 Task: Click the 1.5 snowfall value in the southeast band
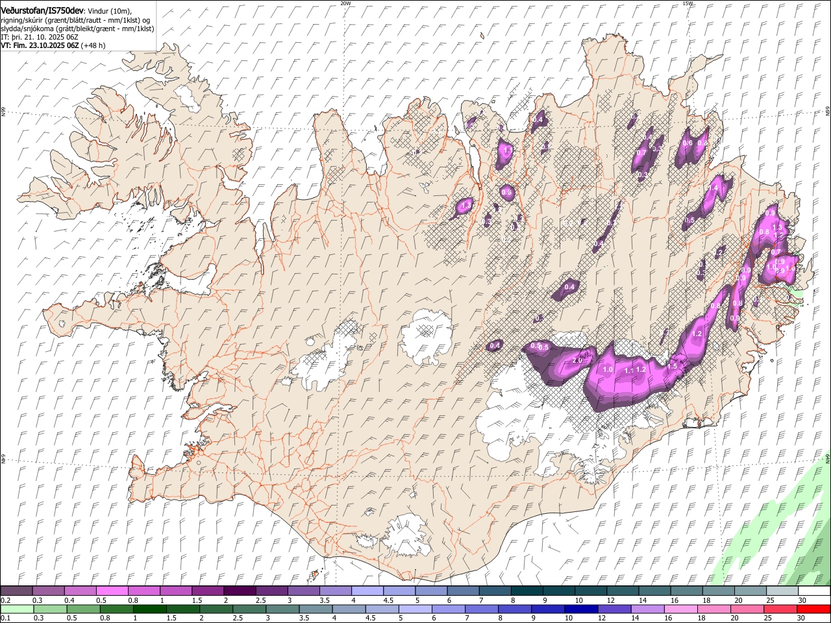pyautogui.click(x=672, y=366)
